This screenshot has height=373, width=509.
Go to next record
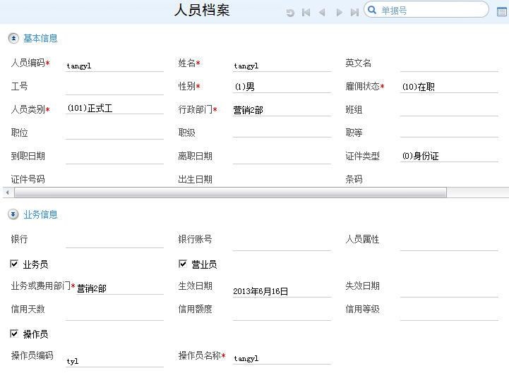point(340,13)
